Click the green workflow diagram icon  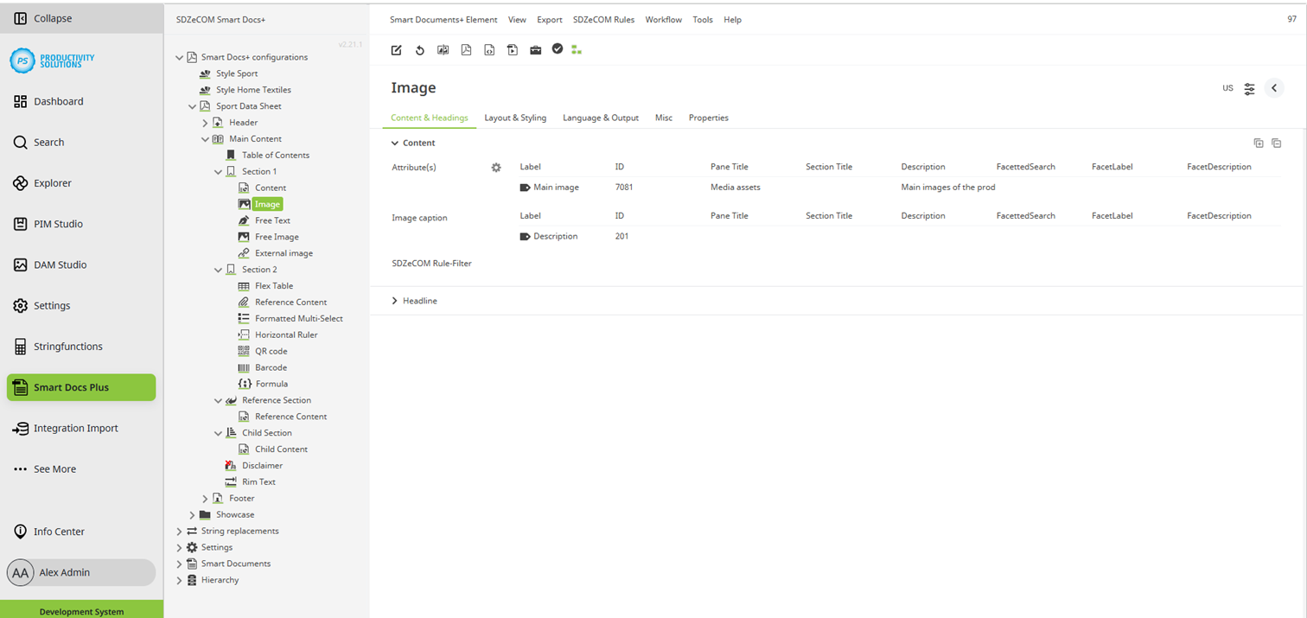pos(577,50)
